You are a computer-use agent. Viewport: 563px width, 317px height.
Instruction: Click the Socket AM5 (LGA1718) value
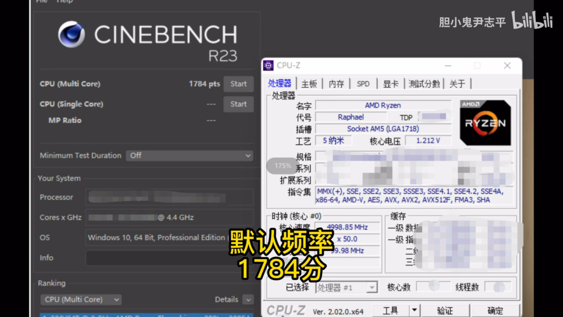[383, 129]
